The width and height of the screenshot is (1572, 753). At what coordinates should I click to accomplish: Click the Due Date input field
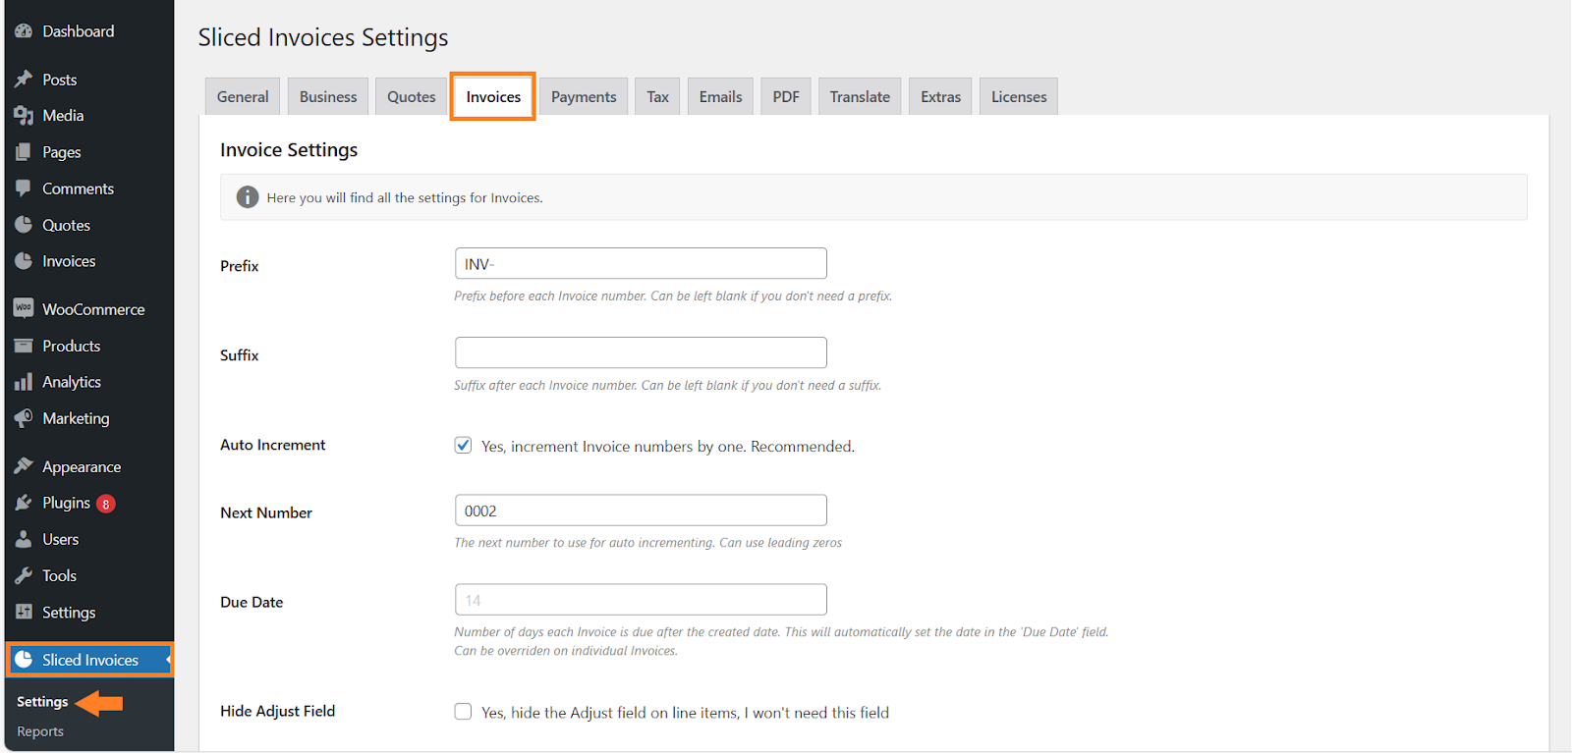point(641,600)
